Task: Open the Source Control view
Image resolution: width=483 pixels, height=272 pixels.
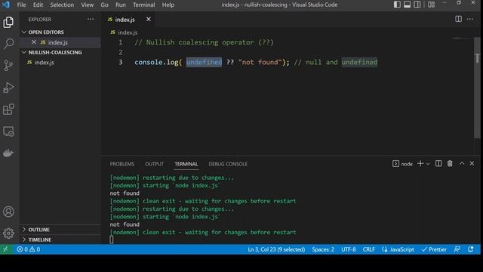Action: tap(8, 66)
